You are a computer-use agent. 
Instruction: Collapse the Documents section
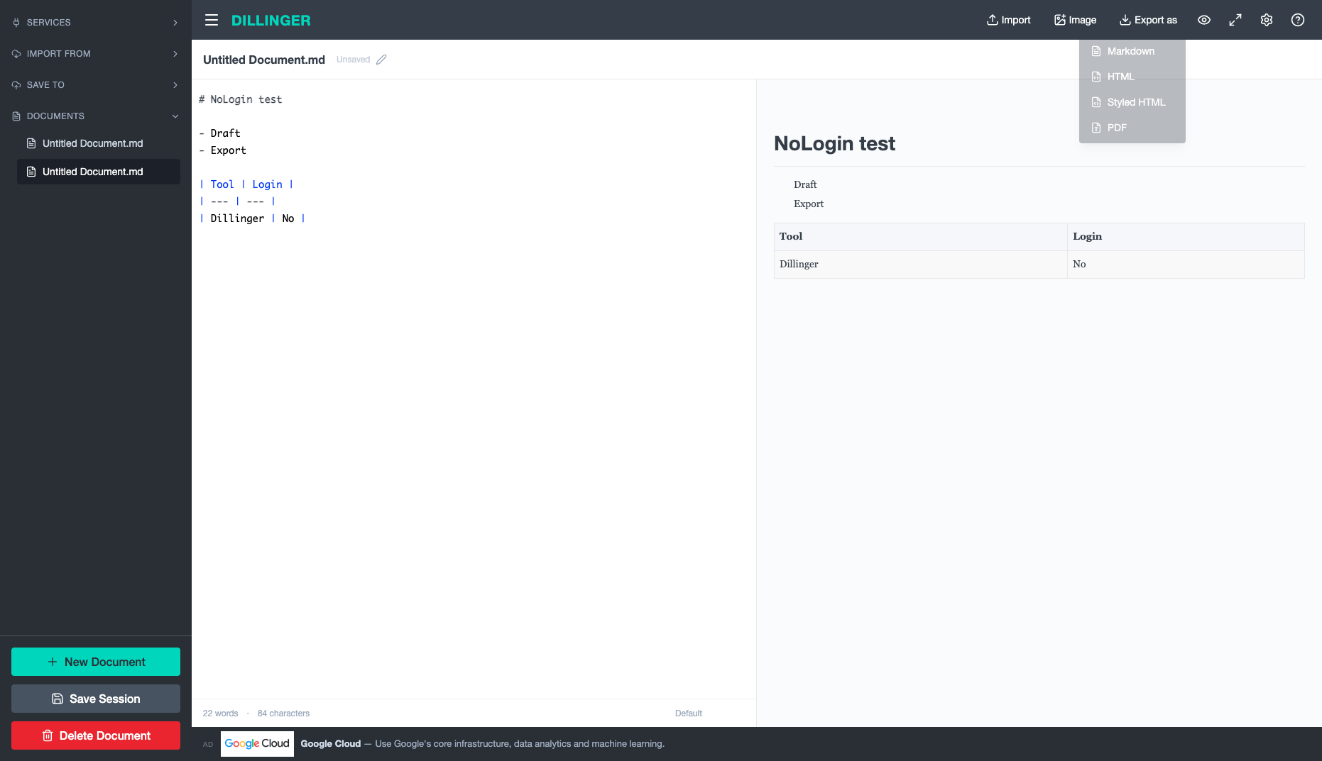tap(96, 116)
